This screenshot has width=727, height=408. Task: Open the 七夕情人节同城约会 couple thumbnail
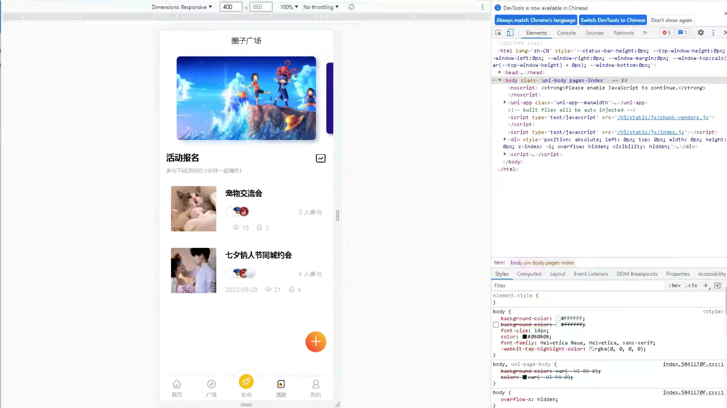tap(193, 270)
